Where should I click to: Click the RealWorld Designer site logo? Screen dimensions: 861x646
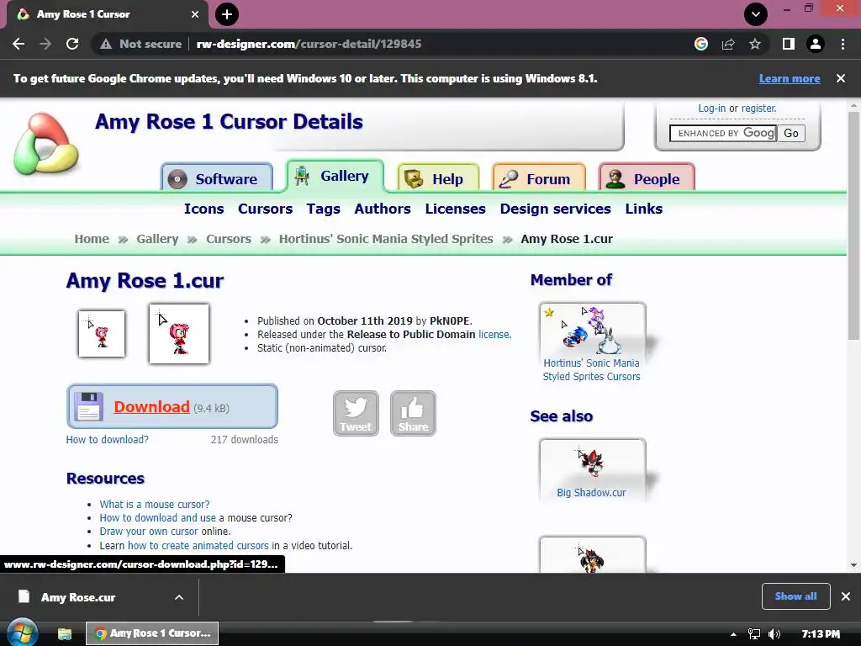pos(46,144)
